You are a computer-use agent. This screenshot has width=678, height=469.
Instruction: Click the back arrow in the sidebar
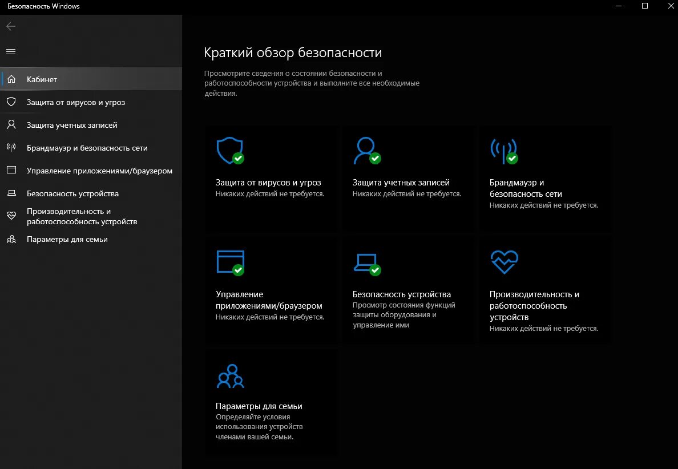click(11, 26)
